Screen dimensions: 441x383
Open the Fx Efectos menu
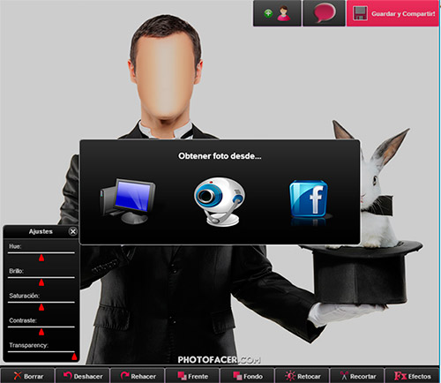pyautogui.click(x=413, y=376)
